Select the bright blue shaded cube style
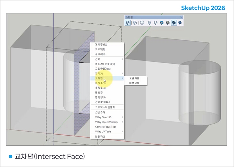 coord(161,23)
